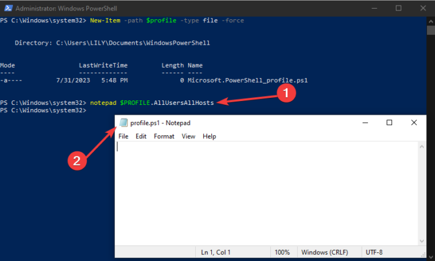Viewport: 435px width, 261px height.
Task: Maximize the PowerShell window
Action: click(x=398, y=8)
